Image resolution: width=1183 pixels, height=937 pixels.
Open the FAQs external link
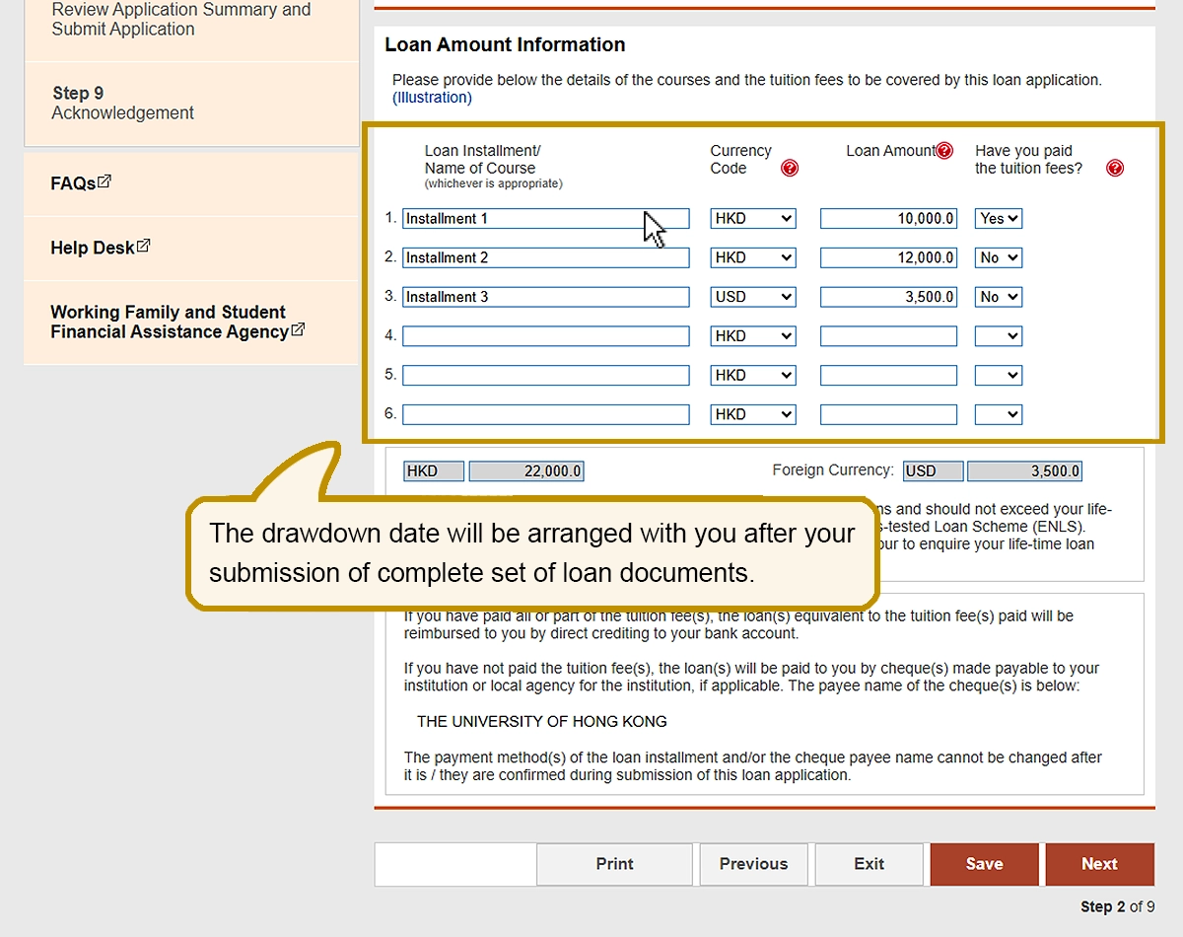point(81,183)
